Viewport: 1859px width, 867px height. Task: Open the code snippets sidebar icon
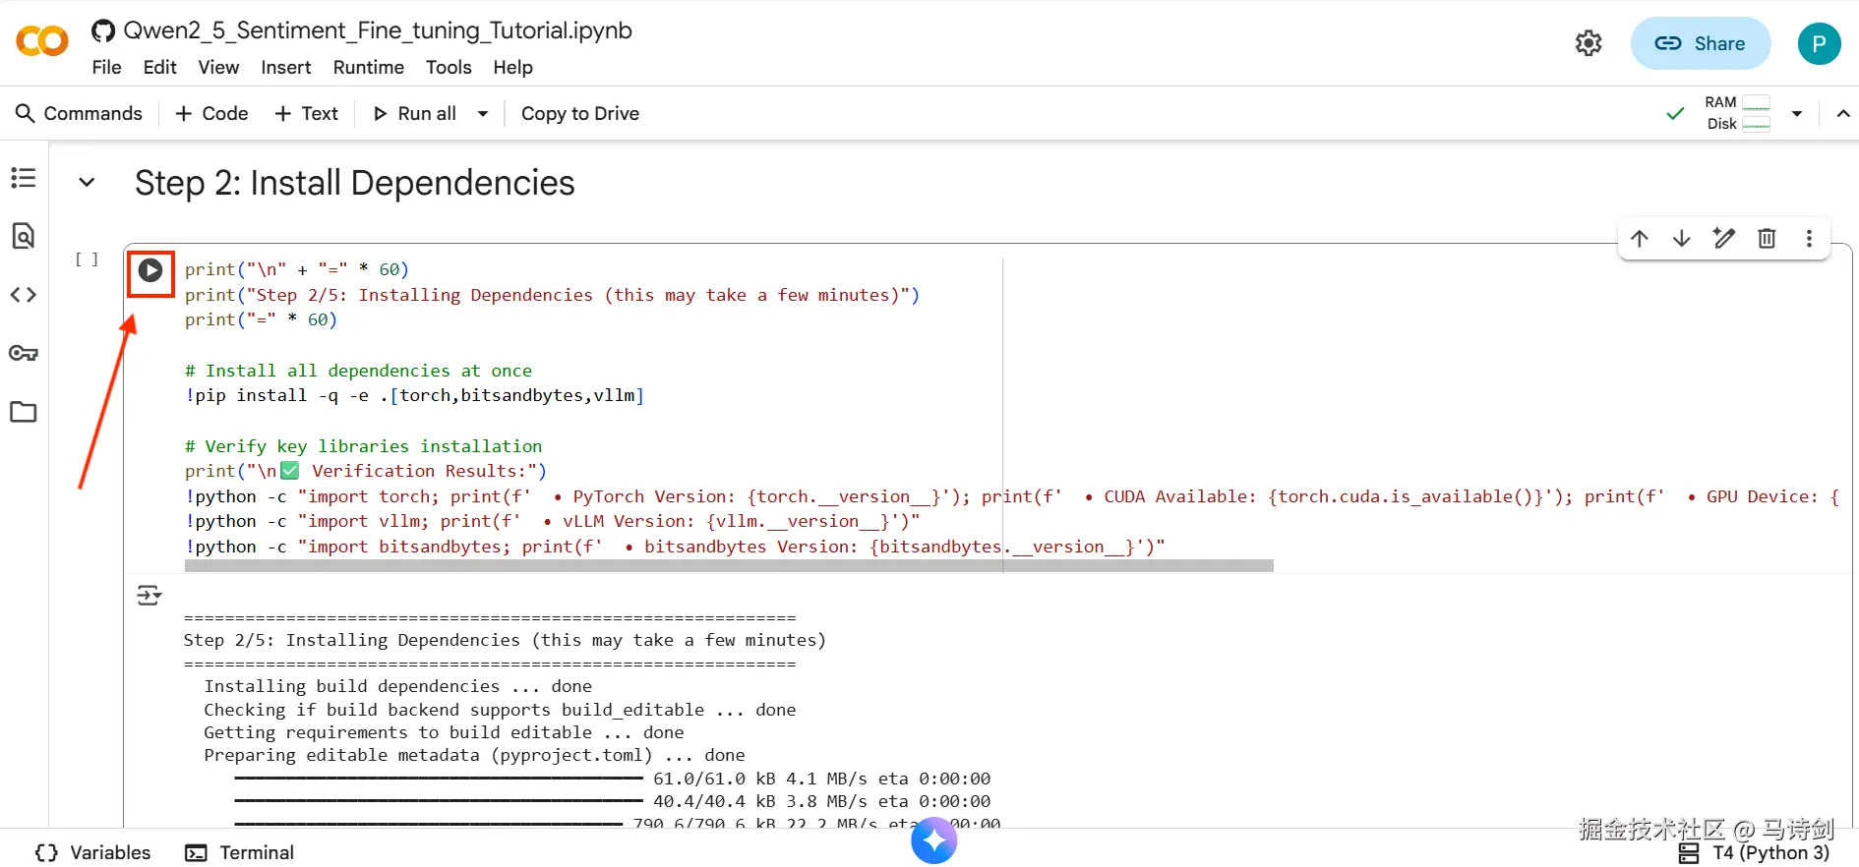pyautogui.click(x=24, y=295)
